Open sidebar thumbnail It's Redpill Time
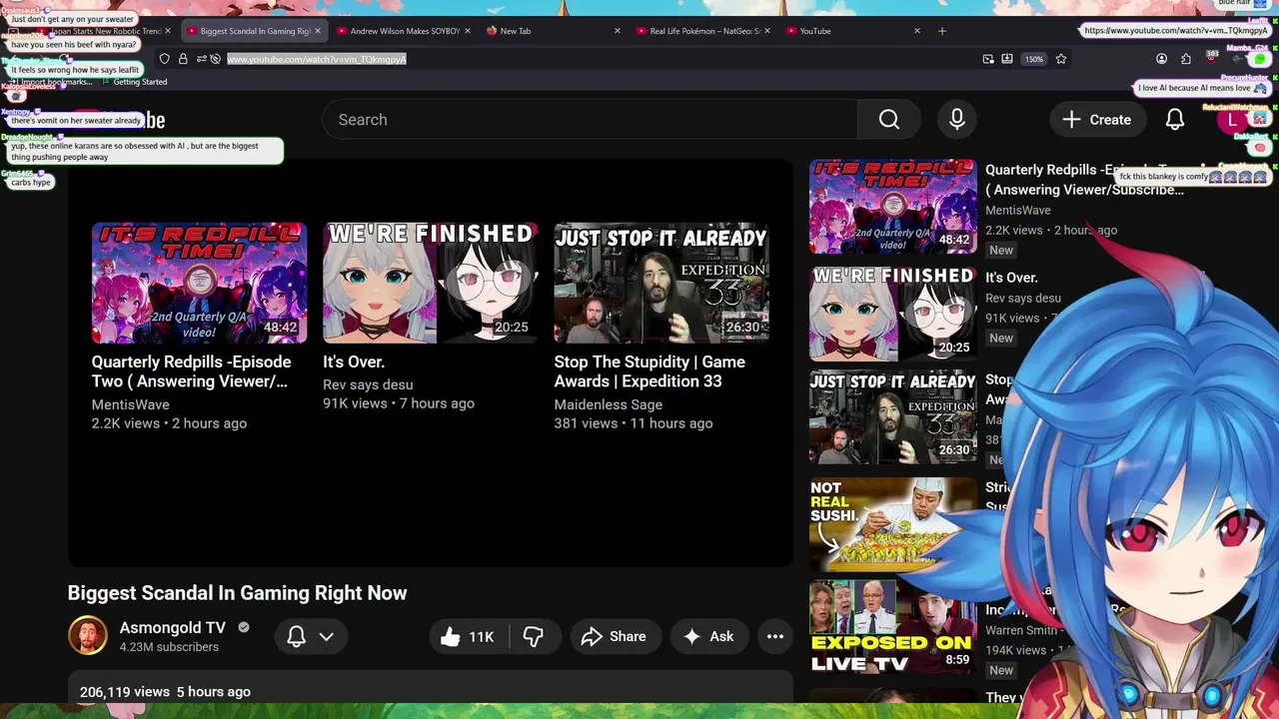 pyautogui.click(x=892, y=206)
